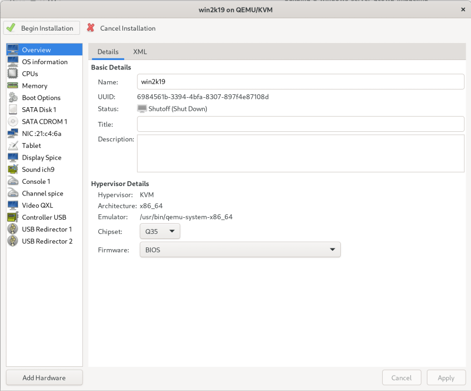Screen dimensions: 471x391
Task: Close the win2k19 on QEMU/KVM window
Action: point(463,9)
